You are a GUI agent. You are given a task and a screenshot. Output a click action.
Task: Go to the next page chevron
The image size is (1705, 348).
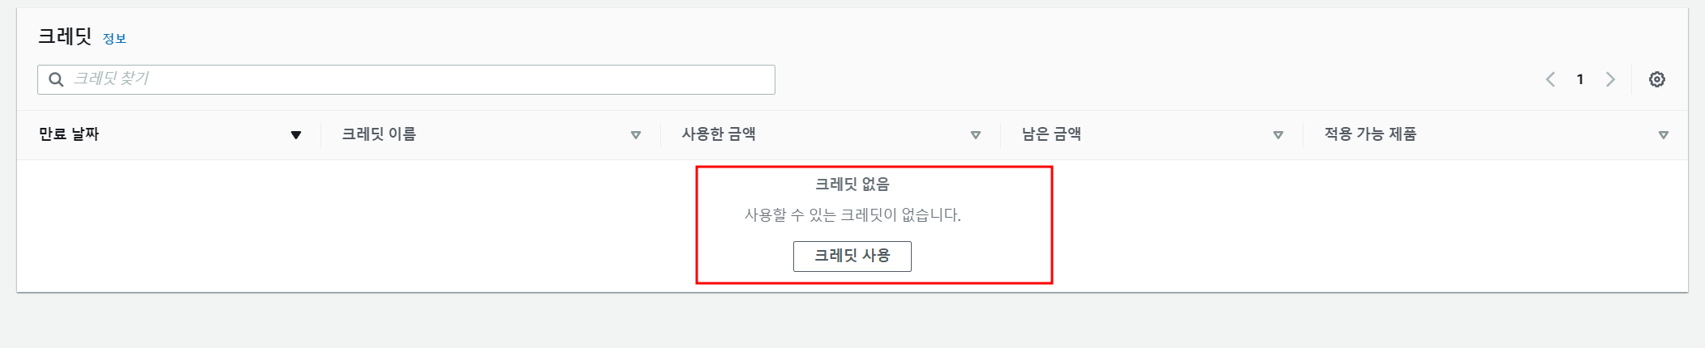click(x=1610, y=79)
